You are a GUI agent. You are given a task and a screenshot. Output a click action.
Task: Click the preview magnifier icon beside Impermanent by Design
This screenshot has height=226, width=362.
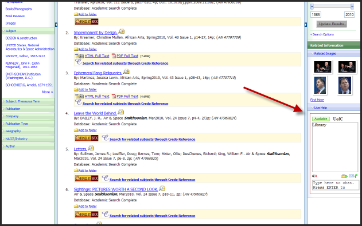pos(122,31)
